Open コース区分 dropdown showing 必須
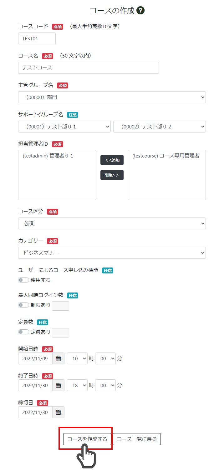Viewport: 219px width, 470px height. click(112, 223)
